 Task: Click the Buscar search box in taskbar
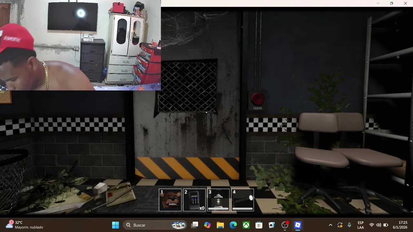(x=156, y=225)
